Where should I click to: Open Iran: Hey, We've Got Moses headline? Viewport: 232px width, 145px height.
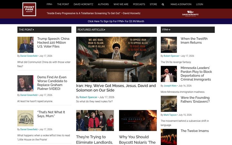116,88
